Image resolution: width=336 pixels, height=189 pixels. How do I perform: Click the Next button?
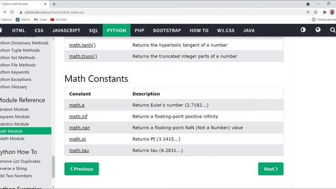271,169
